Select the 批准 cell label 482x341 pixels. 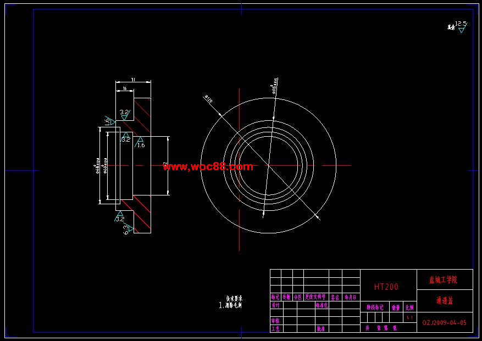click(320, 329)
